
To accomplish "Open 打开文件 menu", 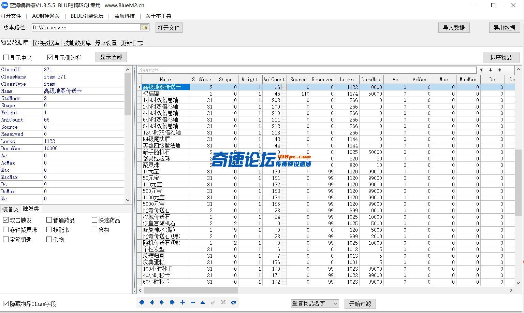I will (11, 16).
